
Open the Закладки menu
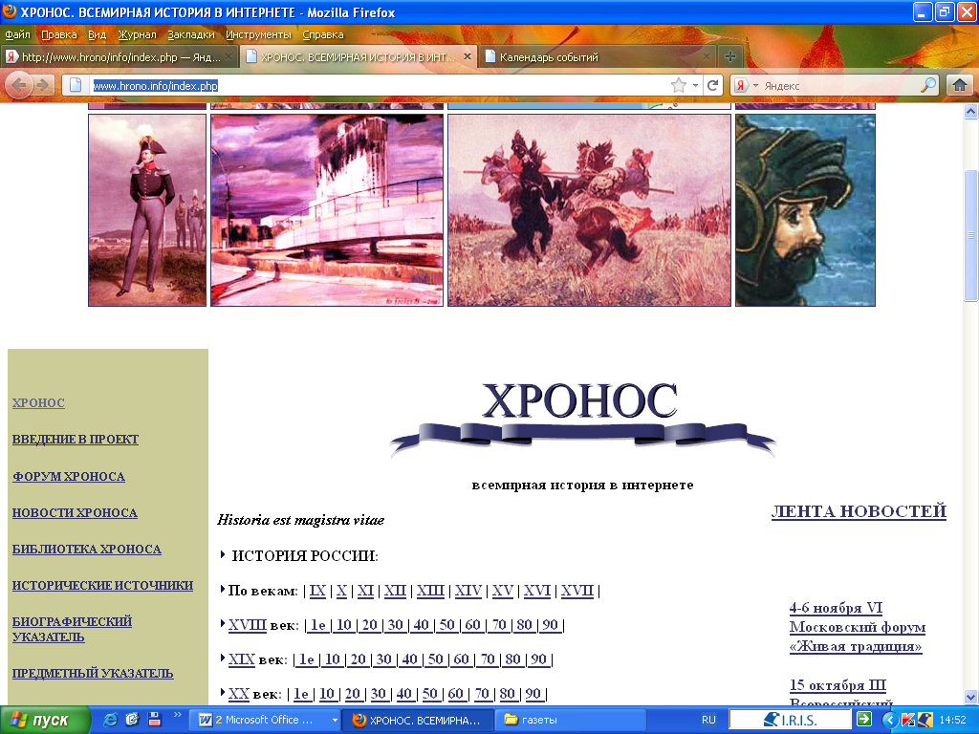190,34
